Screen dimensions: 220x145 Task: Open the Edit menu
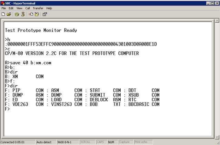pyautogui.click(x=11, y=8)
